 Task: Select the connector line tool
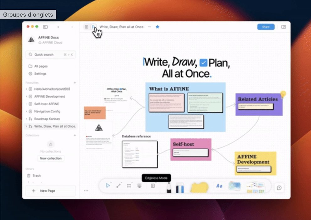click(119, 186)
